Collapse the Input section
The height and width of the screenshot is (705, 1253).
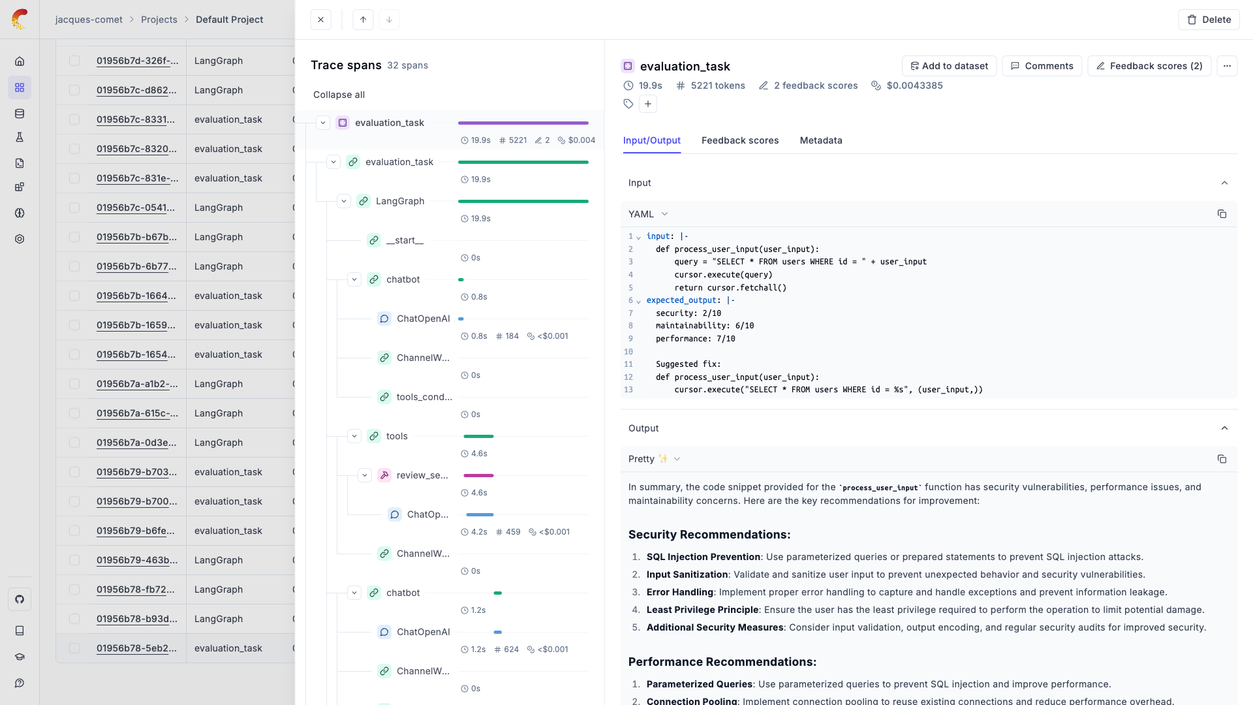tap(1224, 183)
